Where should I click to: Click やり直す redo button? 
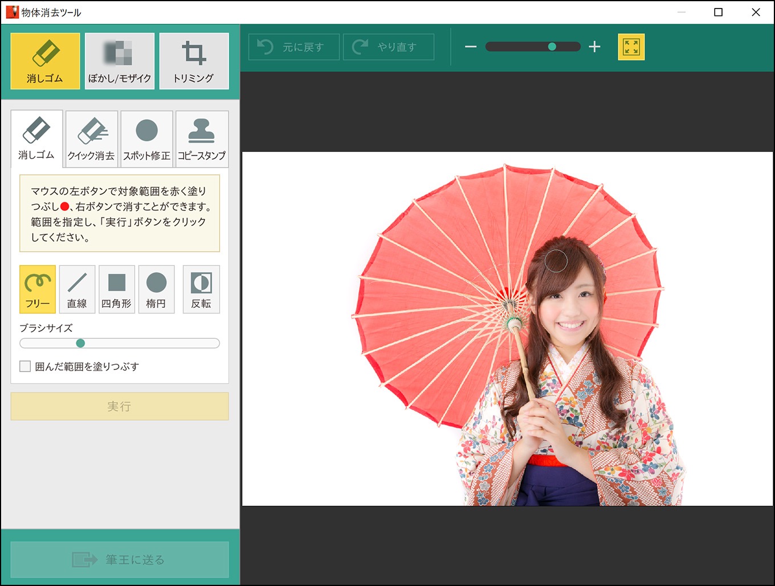tap(389, 47)
